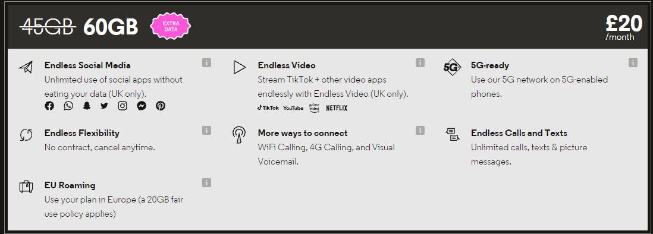Viewport: 653px width, 234px height.
Task: Click 'Unlimited calls, texts & picture messages' text
Action: pos(529,154)
